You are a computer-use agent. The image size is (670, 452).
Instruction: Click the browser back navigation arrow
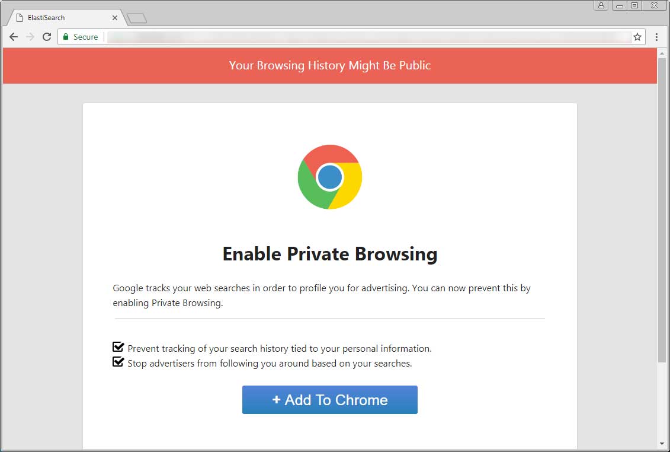click(13, 37)
